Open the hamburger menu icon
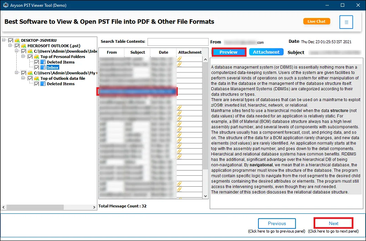366x241 pixels. tap(346, 22)
